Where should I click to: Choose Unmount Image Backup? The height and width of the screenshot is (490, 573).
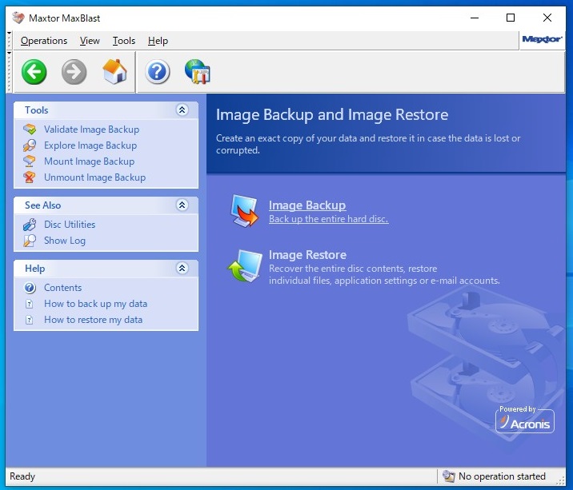(x=94, y=177)
